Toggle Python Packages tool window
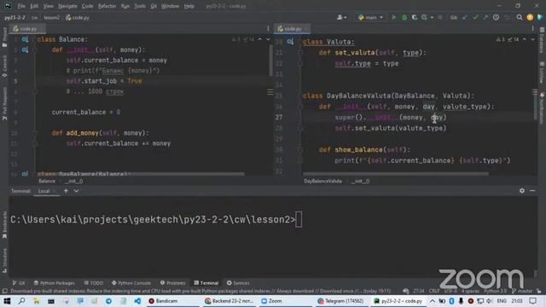This screenshot has height=307, width=546. [x=55, y=283]
